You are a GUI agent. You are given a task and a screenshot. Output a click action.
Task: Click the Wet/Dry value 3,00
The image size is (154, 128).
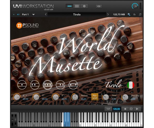point(133,99)
